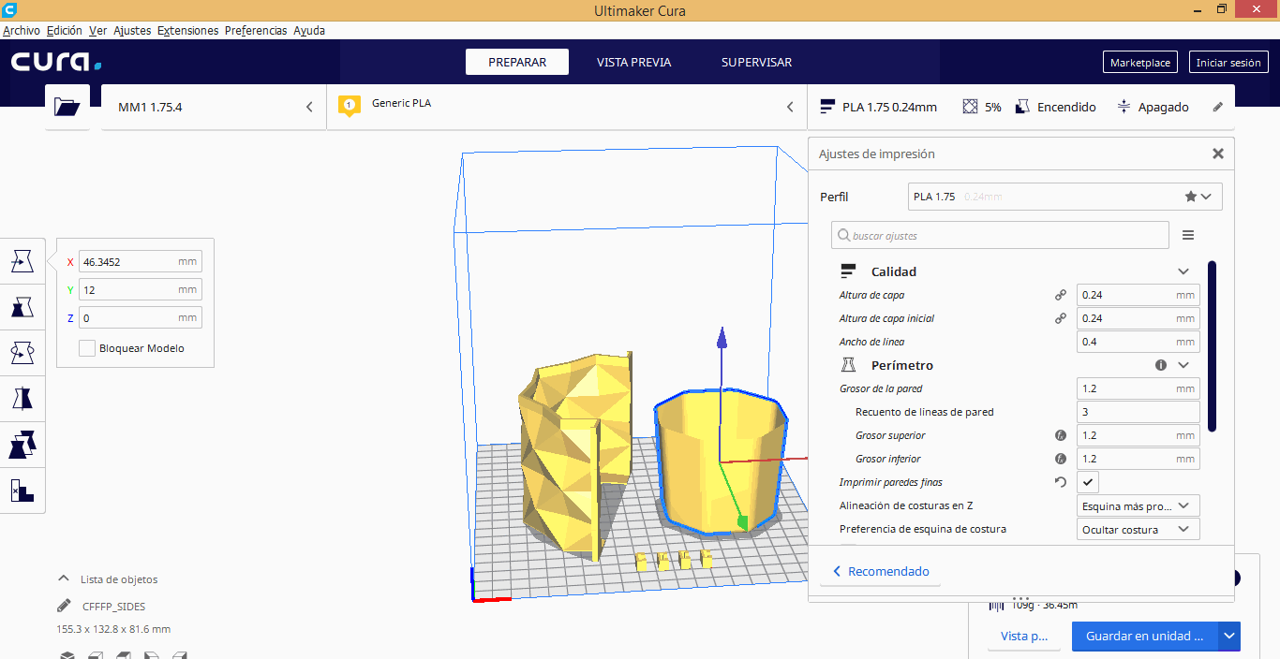Select the Support Blocker tool
The height and width of the screenshot is (659, 1280).
click(x=22, y=490)
